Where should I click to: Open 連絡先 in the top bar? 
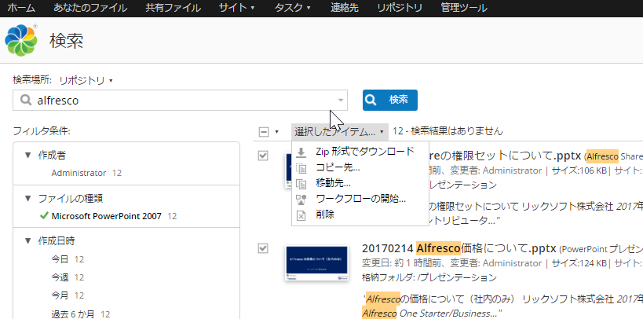[x=345, y=8]
